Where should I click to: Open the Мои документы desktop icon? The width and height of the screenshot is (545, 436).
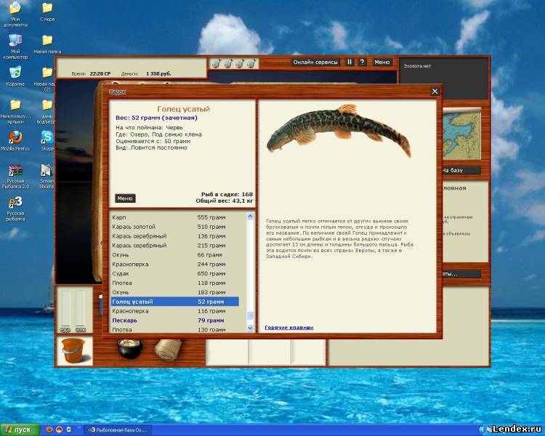(x=15, y=14)
